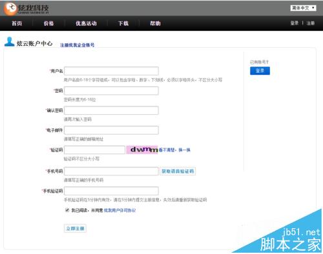Focus the 用户名 input field

point(111,71)
